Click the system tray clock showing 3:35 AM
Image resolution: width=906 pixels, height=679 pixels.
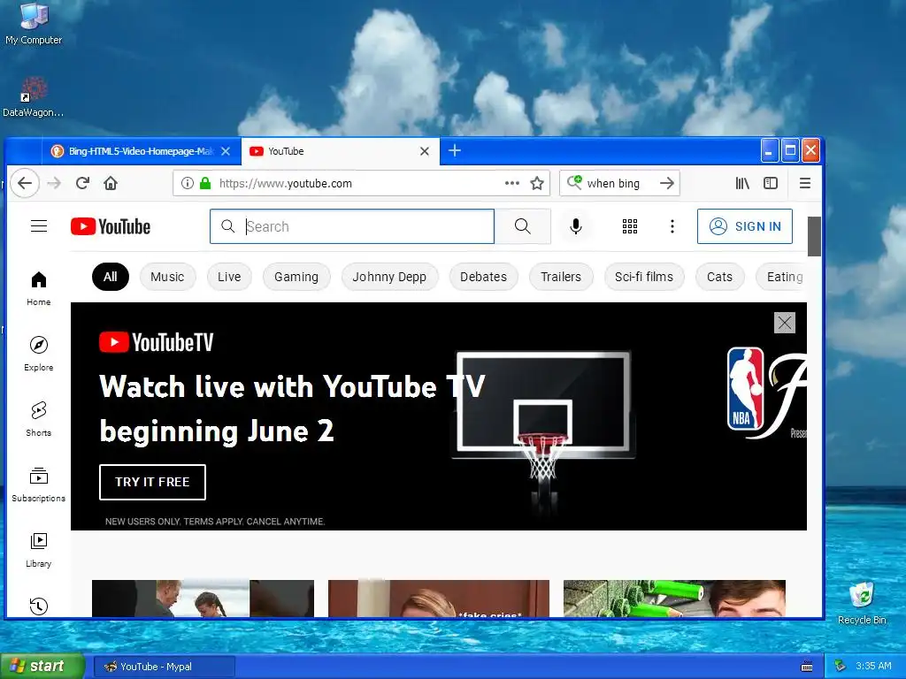pyautogui.click(x=873, y=667)
